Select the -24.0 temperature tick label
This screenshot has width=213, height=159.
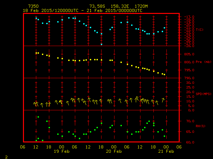click(x=189, y=35)
